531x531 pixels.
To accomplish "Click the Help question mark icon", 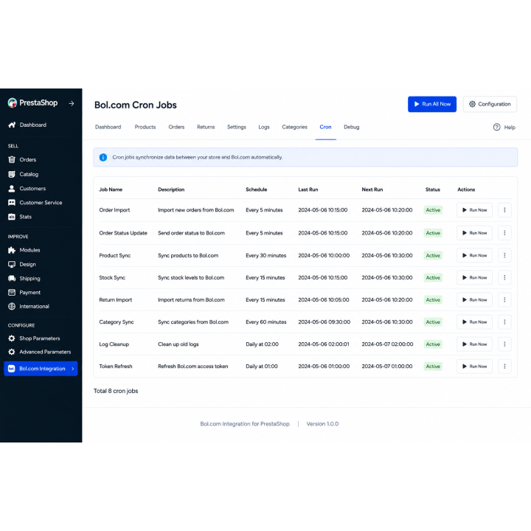I will (496, 128).
